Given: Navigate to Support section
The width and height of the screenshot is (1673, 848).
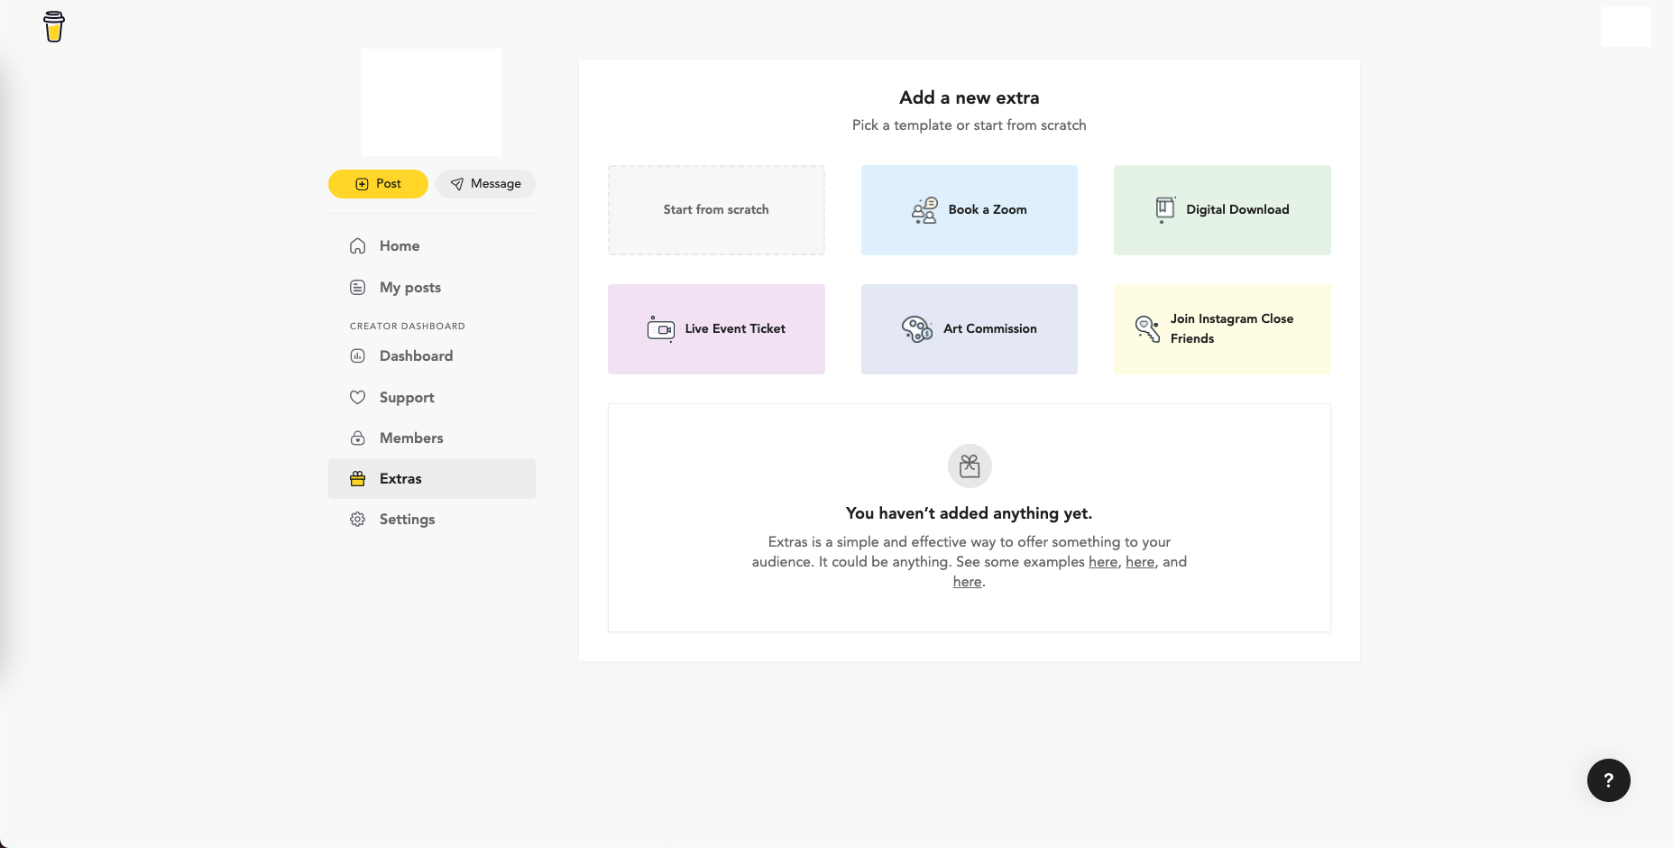Looking at the screenshot, I should [432, 397].
